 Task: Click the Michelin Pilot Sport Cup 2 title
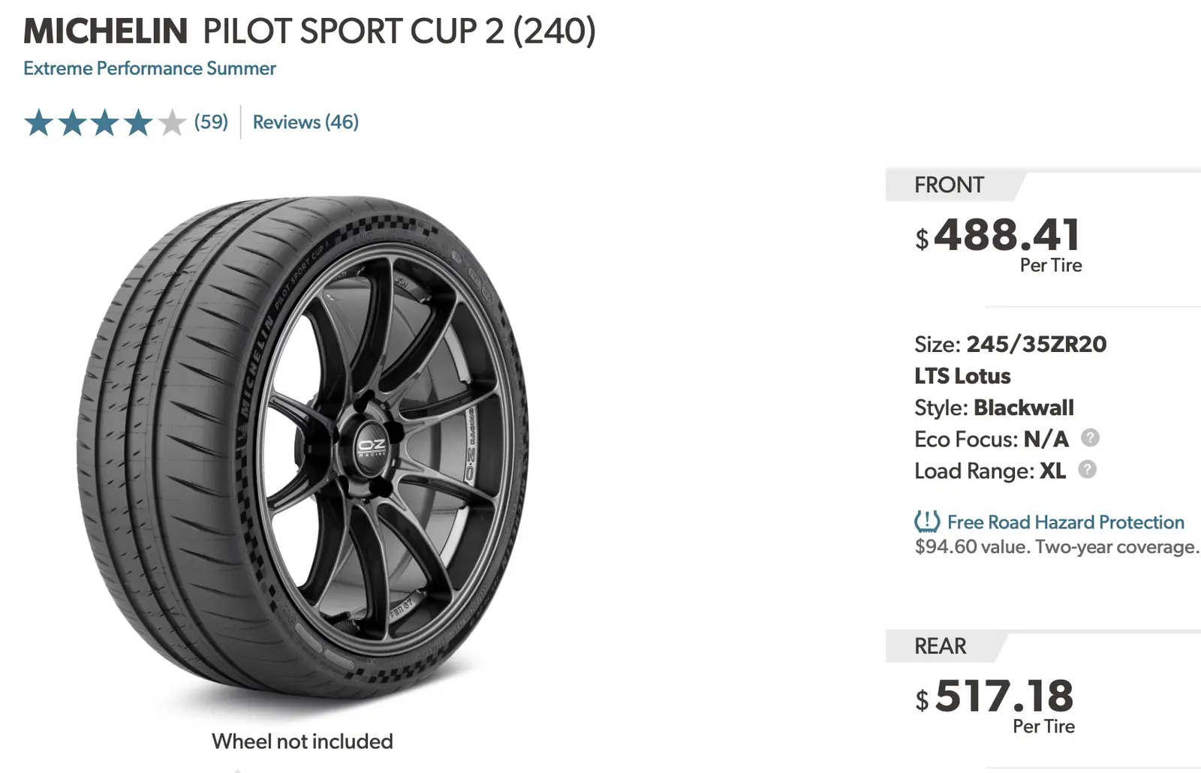309,32
